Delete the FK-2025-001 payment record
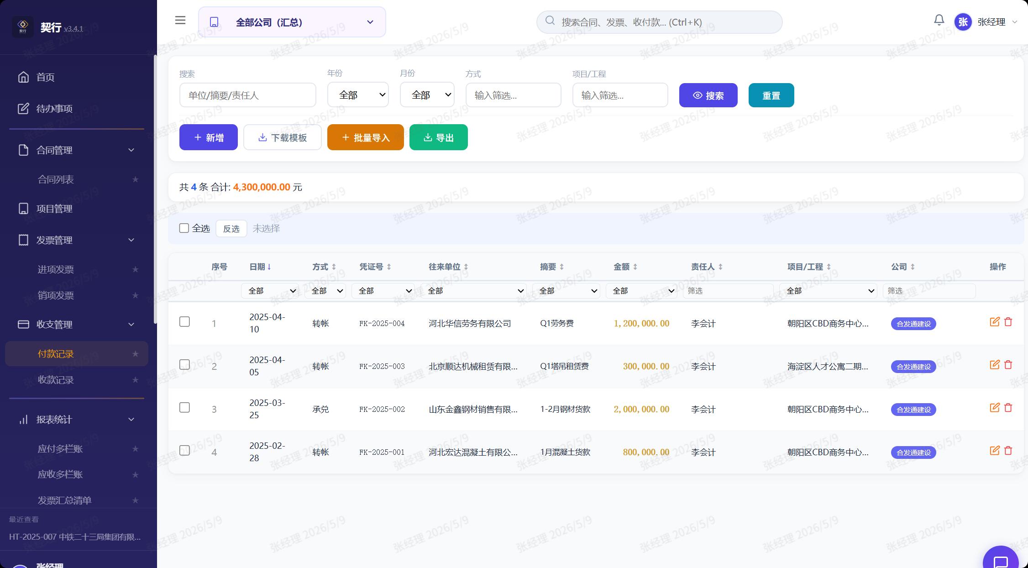 pos(1008,451)
